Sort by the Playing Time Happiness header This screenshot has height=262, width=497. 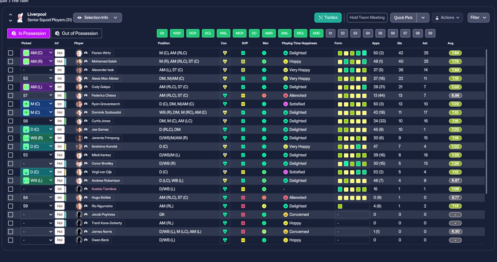[299, 43]
